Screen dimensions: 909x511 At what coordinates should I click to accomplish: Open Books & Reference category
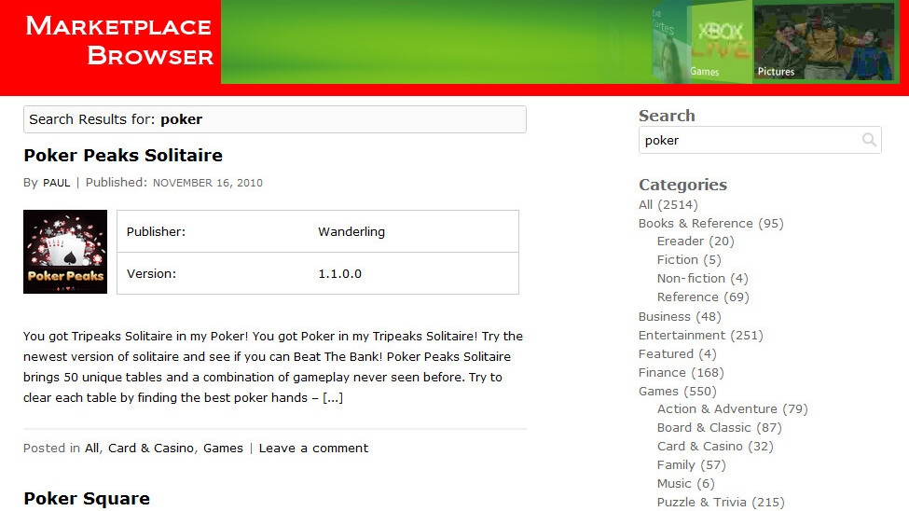(x=696, y=223)
